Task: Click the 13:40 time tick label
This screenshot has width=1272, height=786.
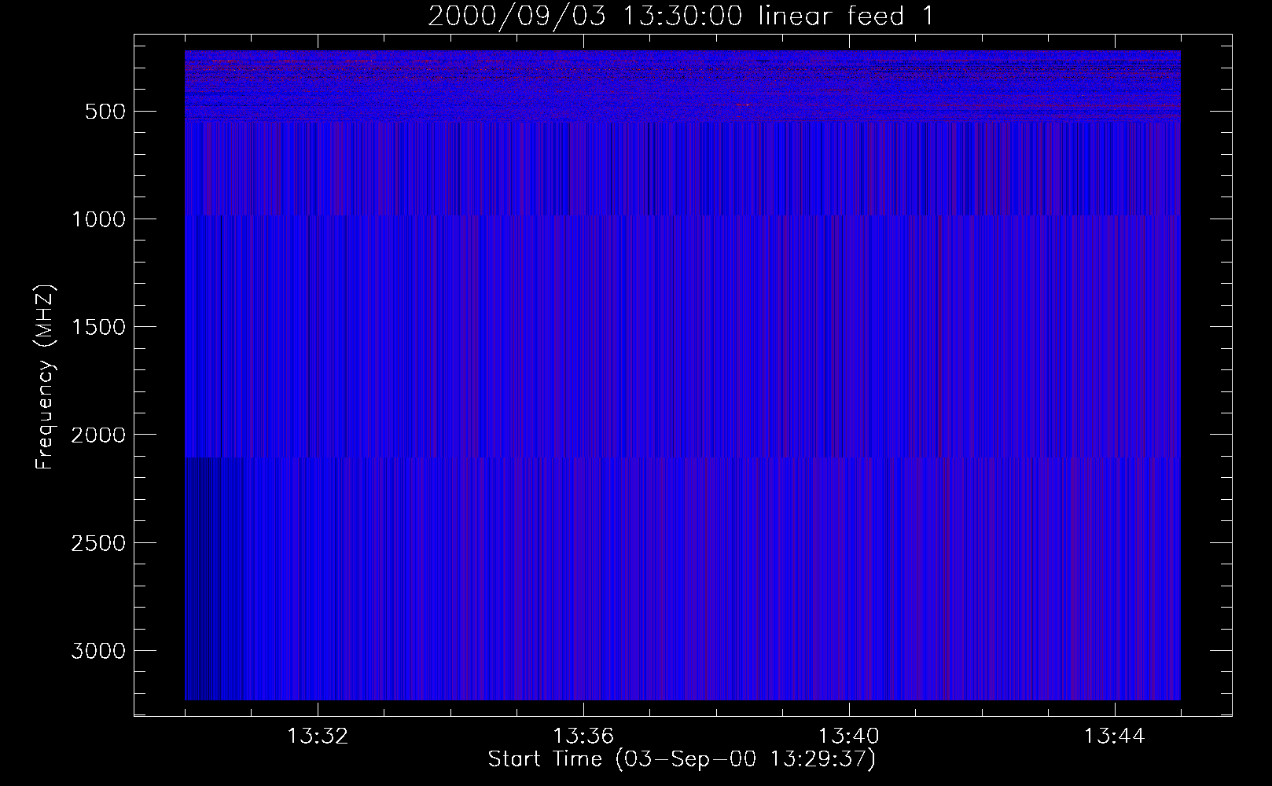Action: (x=849, y=736)
